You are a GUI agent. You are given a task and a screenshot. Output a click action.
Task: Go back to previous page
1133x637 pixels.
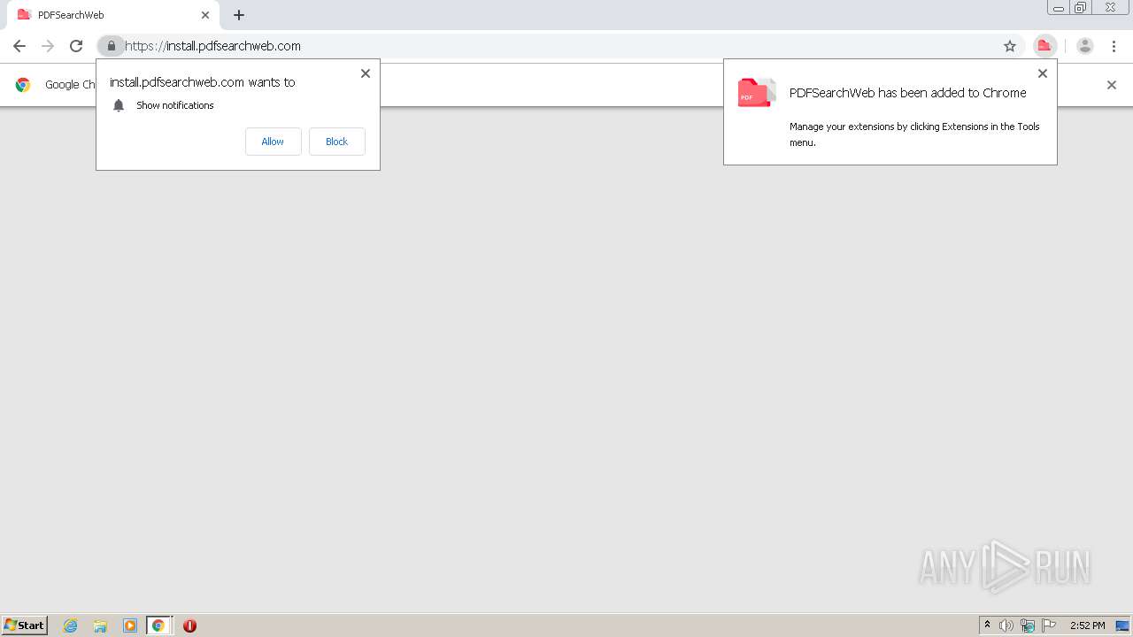click(19, 46)
